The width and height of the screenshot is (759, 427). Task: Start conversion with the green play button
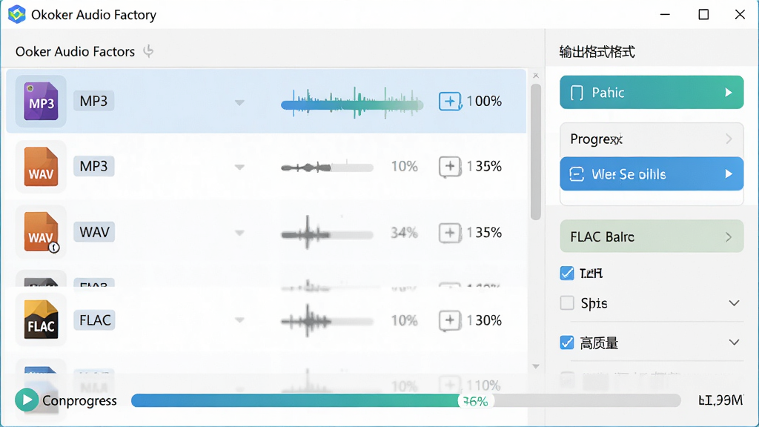pyautogui.click(x=27, y=400)
